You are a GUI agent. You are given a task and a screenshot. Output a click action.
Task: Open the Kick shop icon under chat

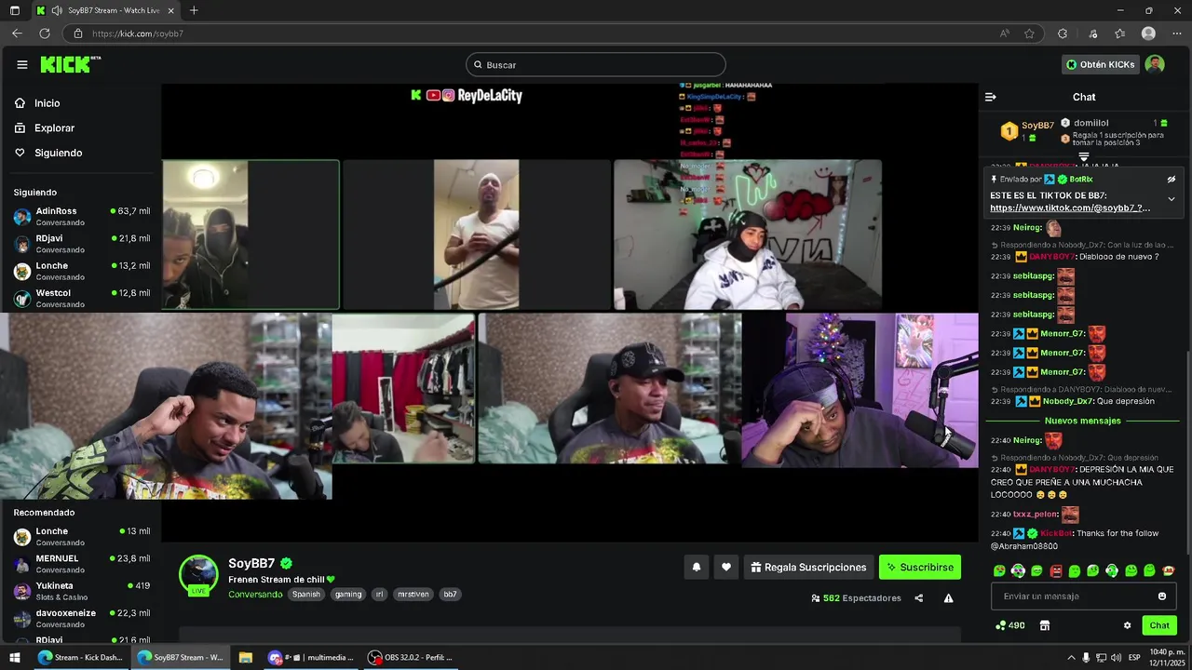[1045, 625]
